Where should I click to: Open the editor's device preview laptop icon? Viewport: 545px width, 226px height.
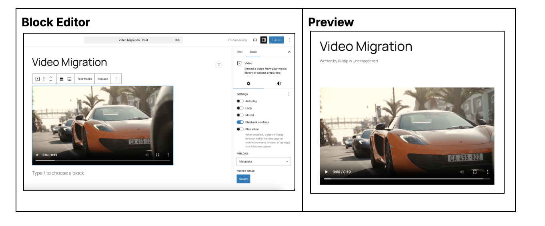point(255,40)
